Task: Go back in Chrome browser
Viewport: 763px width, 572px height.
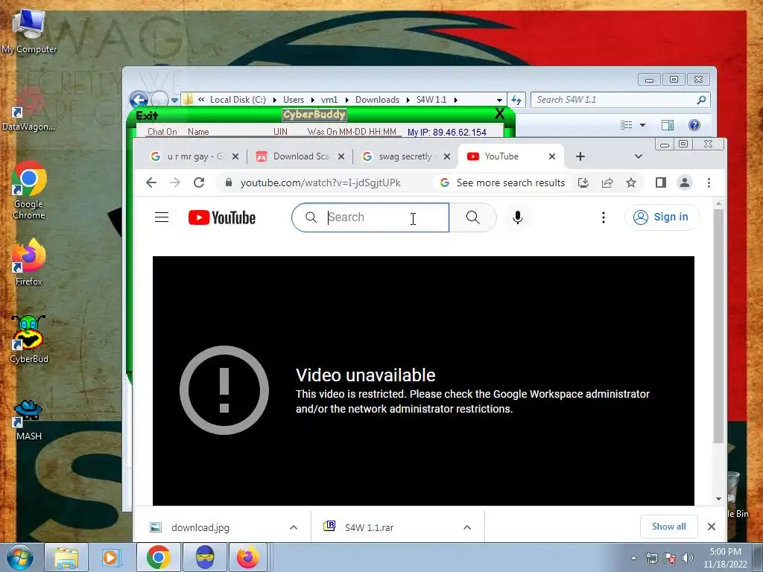Action: point(151,182)
